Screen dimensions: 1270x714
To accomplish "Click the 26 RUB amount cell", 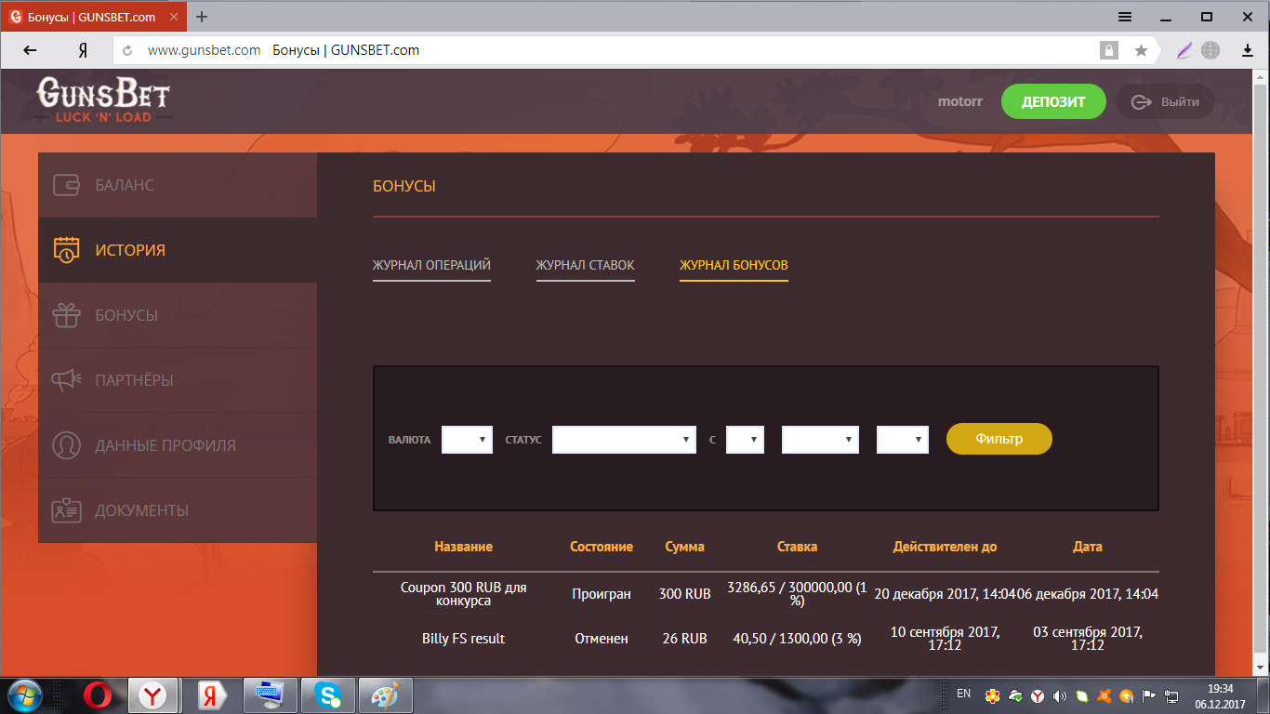I will [x=685, y=639].
